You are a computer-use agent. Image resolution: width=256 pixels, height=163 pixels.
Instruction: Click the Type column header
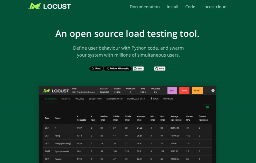click(x=47, y=118)
